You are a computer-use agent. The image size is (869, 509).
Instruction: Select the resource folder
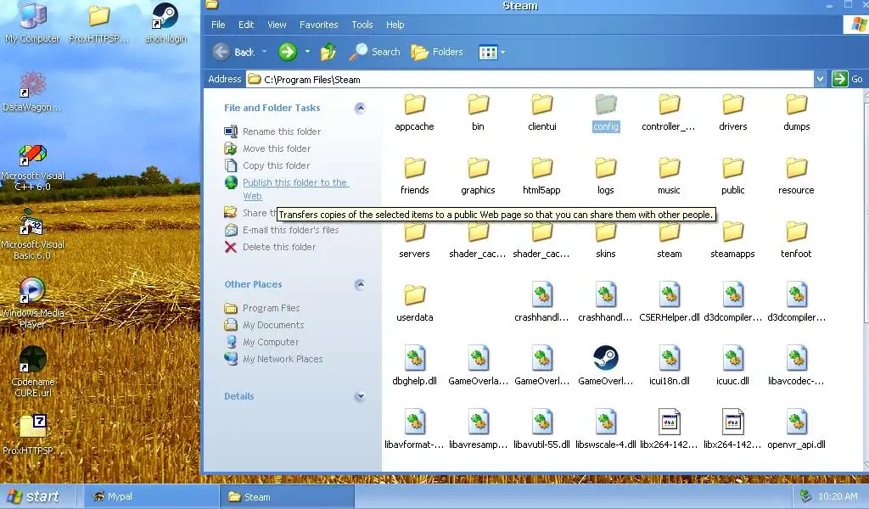coord(796,176)
